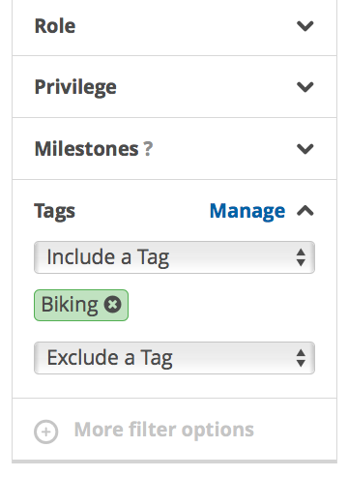The width and height of the screenshot is (348, 477).
Task: Expand the Privilege filter chevron
Action: pyautogui.click(x=304, y=87)
